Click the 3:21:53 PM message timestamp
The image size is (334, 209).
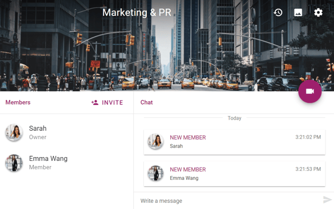pyautogui.click(x=308, y=169)
